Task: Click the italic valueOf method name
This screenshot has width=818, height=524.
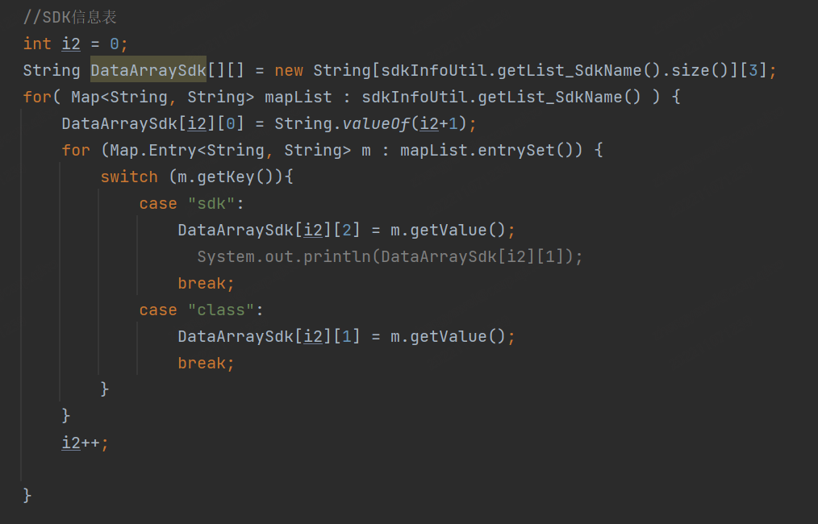Action: pos(377,123)
